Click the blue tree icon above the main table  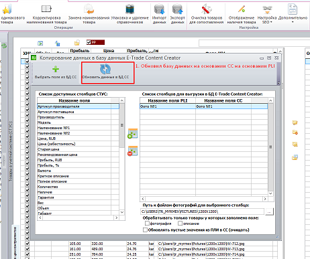pyautogui.click(x=58, y=44)
